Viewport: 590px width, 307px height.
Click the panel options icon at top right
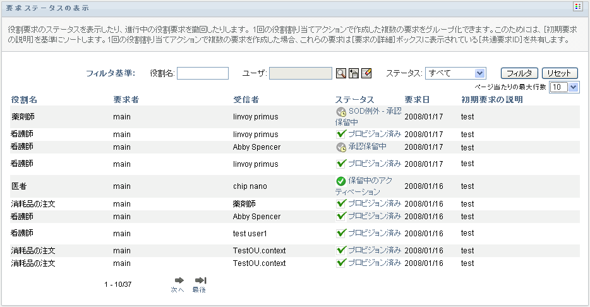coord(577,6)
